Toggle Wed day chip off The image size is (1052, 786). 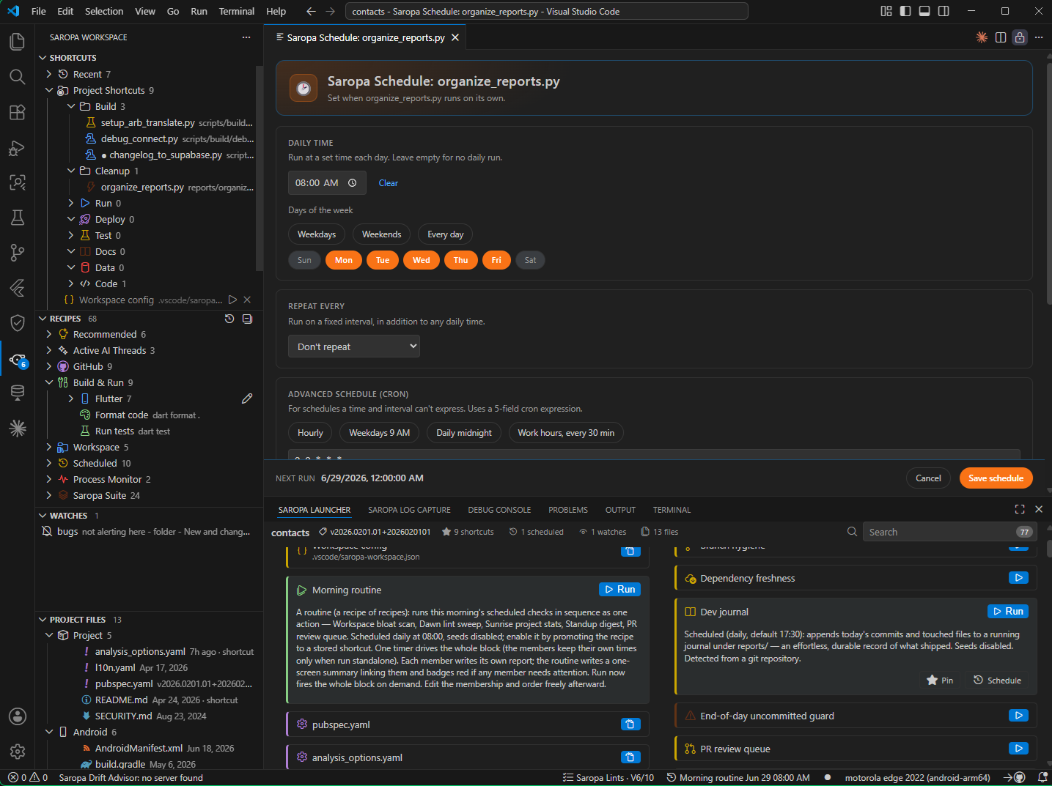pyautogui.click(x=422, y=260)
